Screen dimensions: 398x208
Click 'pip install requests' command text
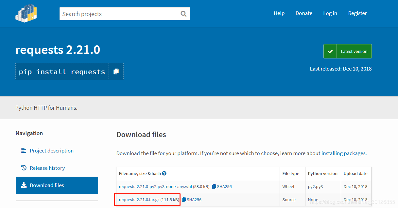[x=62, y=72]
